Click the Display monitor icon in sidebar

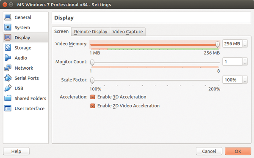(x=8, y=38)
